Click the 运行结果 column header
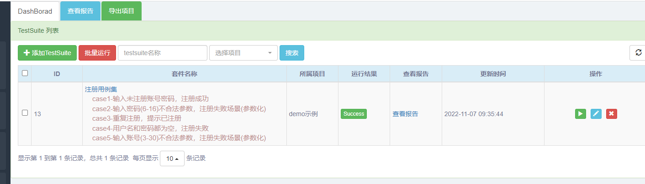The image size is (645, 184). click(364, 74)
